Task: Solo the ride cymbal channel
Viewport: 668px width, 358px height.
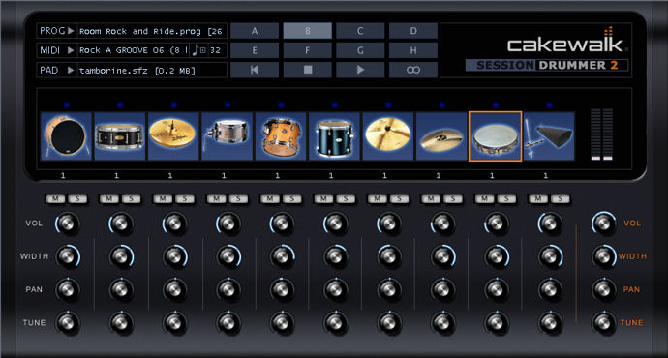Action: click(x=399, y=198)
